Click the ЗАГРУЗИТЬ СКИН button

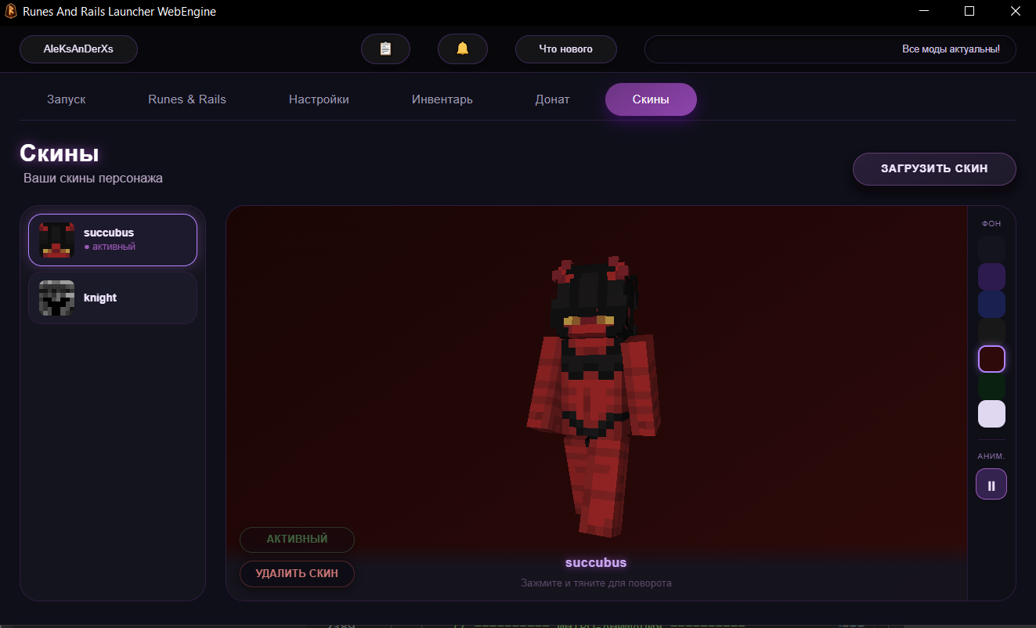click(x=934, y=168)
